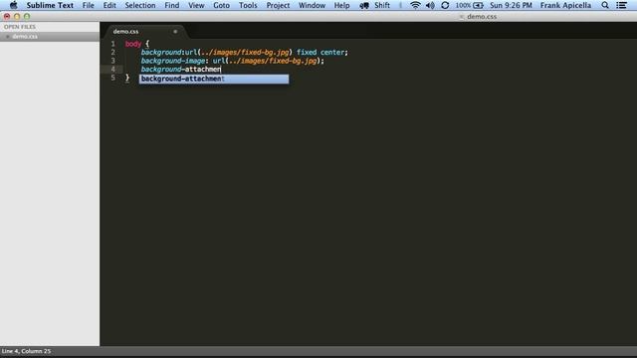Click the Sun 9:26 PM clock
The width and height of the screenshot is (637, 358).
[x=511, y=5]
